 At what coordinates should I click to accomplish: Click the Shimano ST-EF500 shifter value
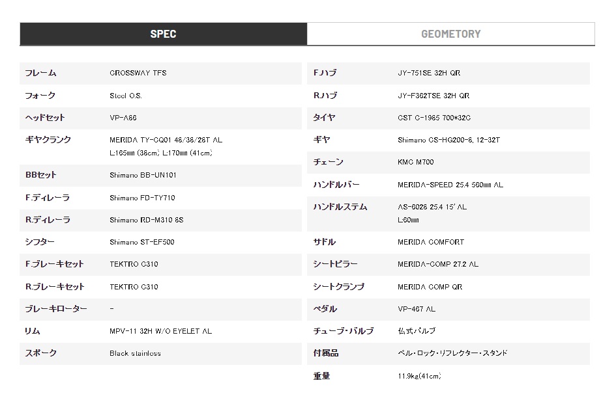coord(142,242)
